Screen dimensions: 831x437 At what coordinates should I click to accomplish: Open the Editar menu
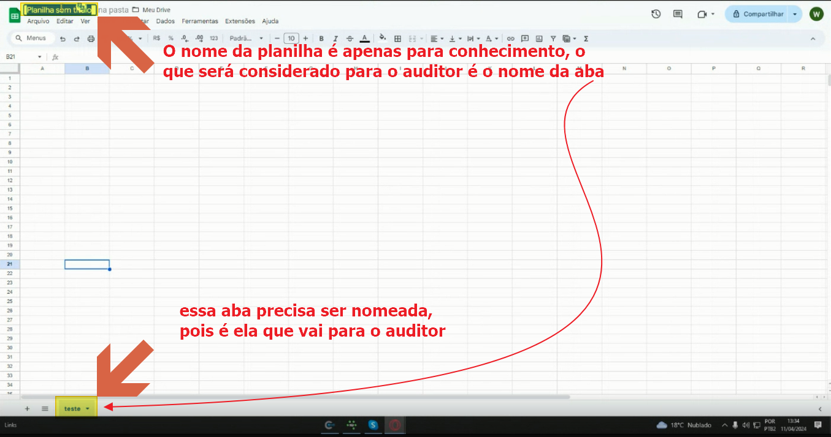65,21
